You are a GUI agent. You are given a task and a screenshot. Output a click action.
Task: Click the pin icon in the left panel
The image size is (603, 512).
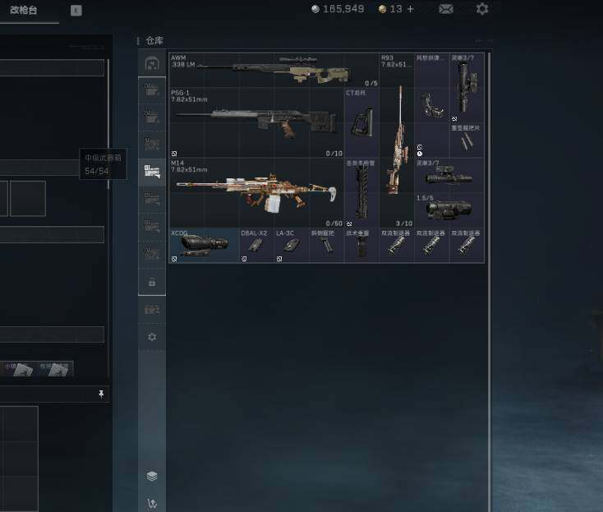(101, 394)
